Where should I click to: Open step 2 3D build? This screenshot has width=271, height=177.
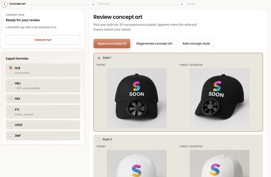[100, 4]
